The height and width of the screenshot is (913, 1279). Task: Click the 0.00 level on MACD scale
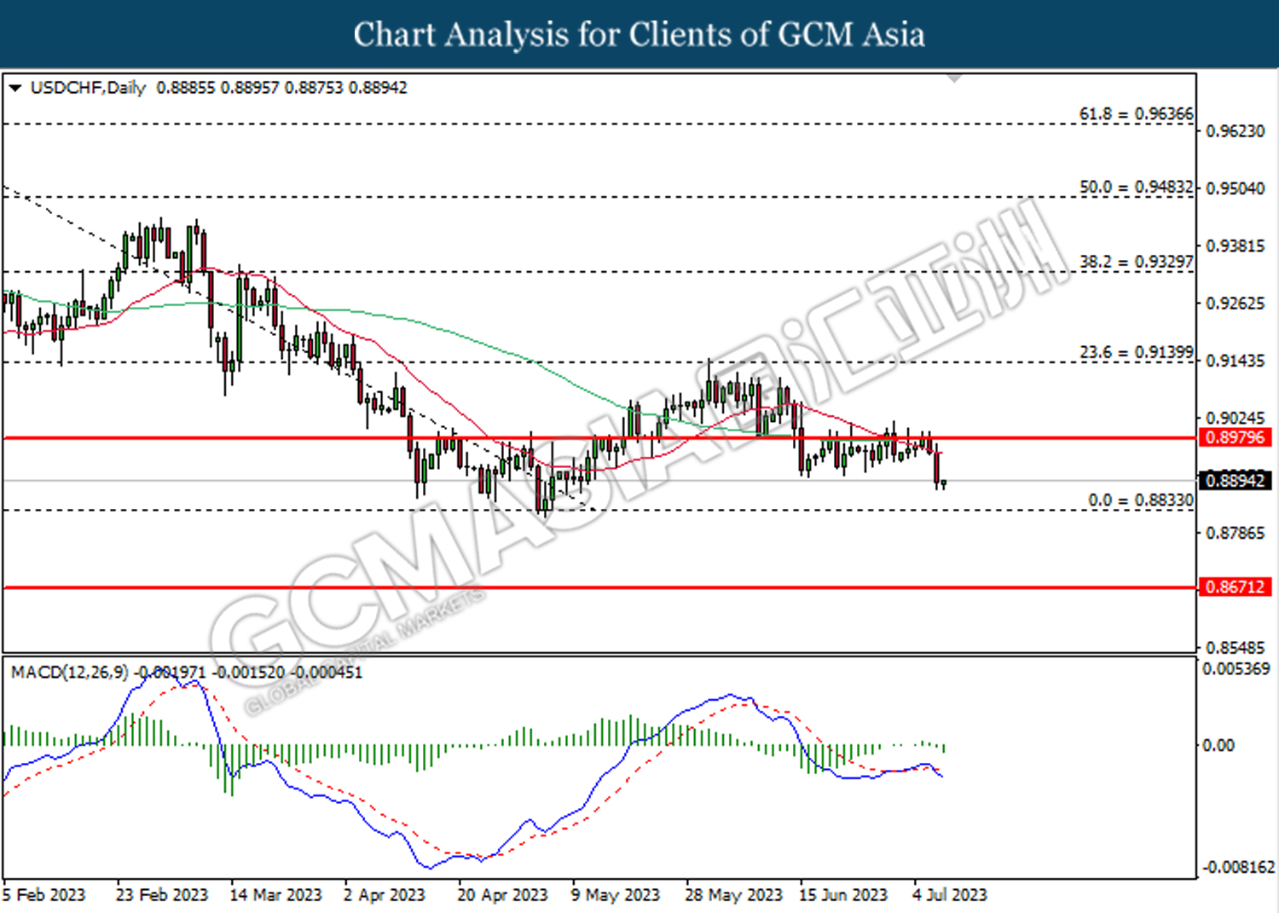point(1218,746)
